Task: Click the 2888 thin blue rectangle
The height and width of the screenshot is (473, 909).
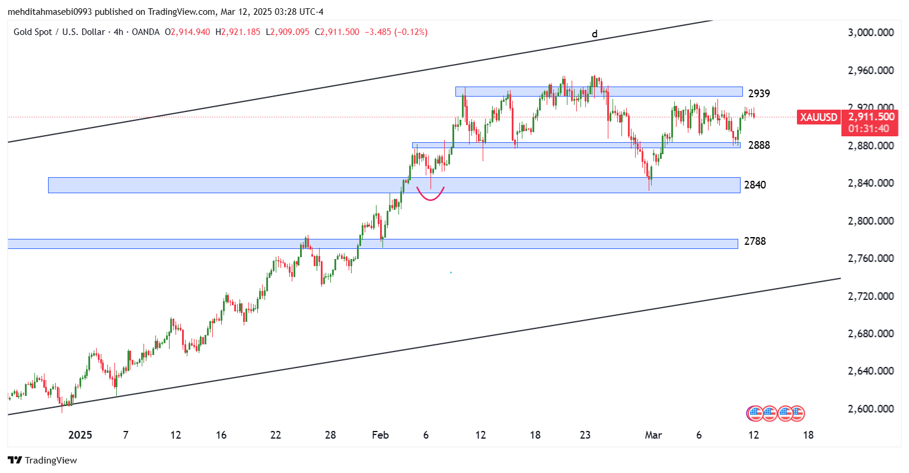Action: coord(576,145)
